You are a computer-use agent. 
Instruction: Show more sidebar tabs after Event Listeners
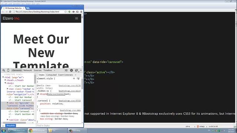[x=76, y=75]
